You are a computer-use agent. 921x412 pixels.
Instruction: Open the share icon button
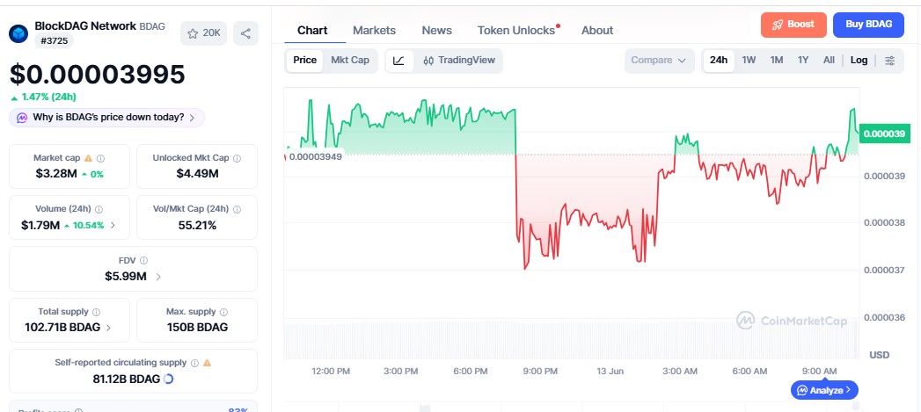point(245,33)
